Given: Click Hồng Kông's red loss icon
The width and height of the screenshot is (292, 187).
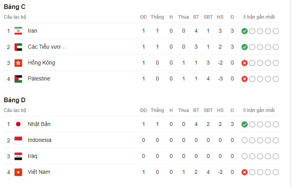Looking at the screenshot, I should point(245,63).
